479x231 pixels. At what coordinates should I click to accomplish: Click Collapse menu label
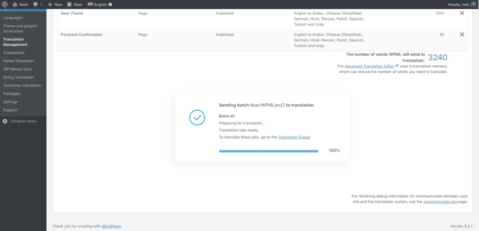[23, 121]
